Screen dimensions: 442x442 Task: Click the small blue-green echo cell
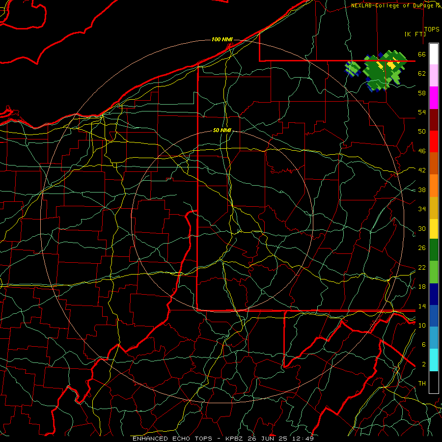pyautogui.click(x=353, y=68)
